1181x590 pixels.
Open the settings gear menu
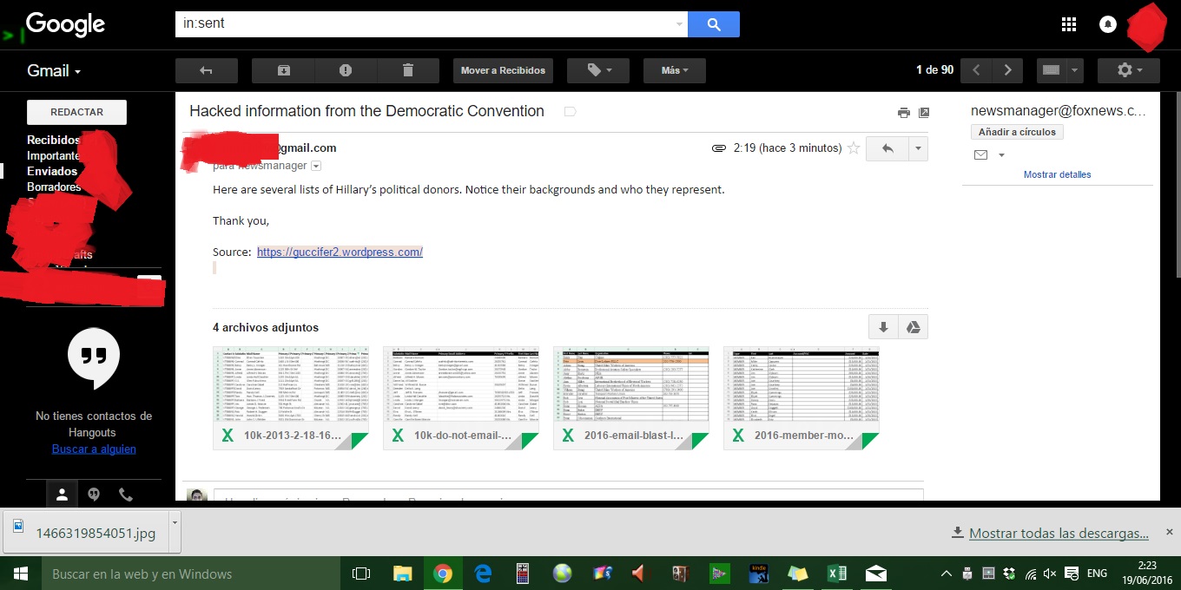pyautogui.click(x=1128, y=70)
